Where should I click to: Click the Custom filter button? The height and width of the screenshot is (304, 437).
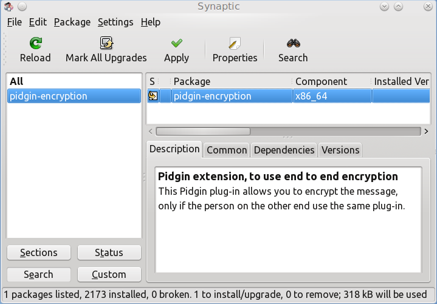click(109, 274)
